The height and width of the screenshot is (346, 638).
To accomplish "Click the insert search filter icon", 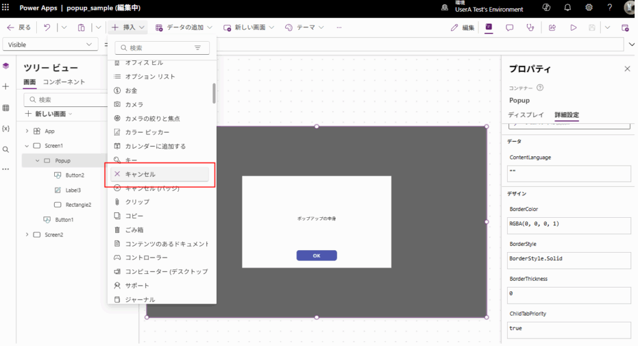I will (198, 48).
